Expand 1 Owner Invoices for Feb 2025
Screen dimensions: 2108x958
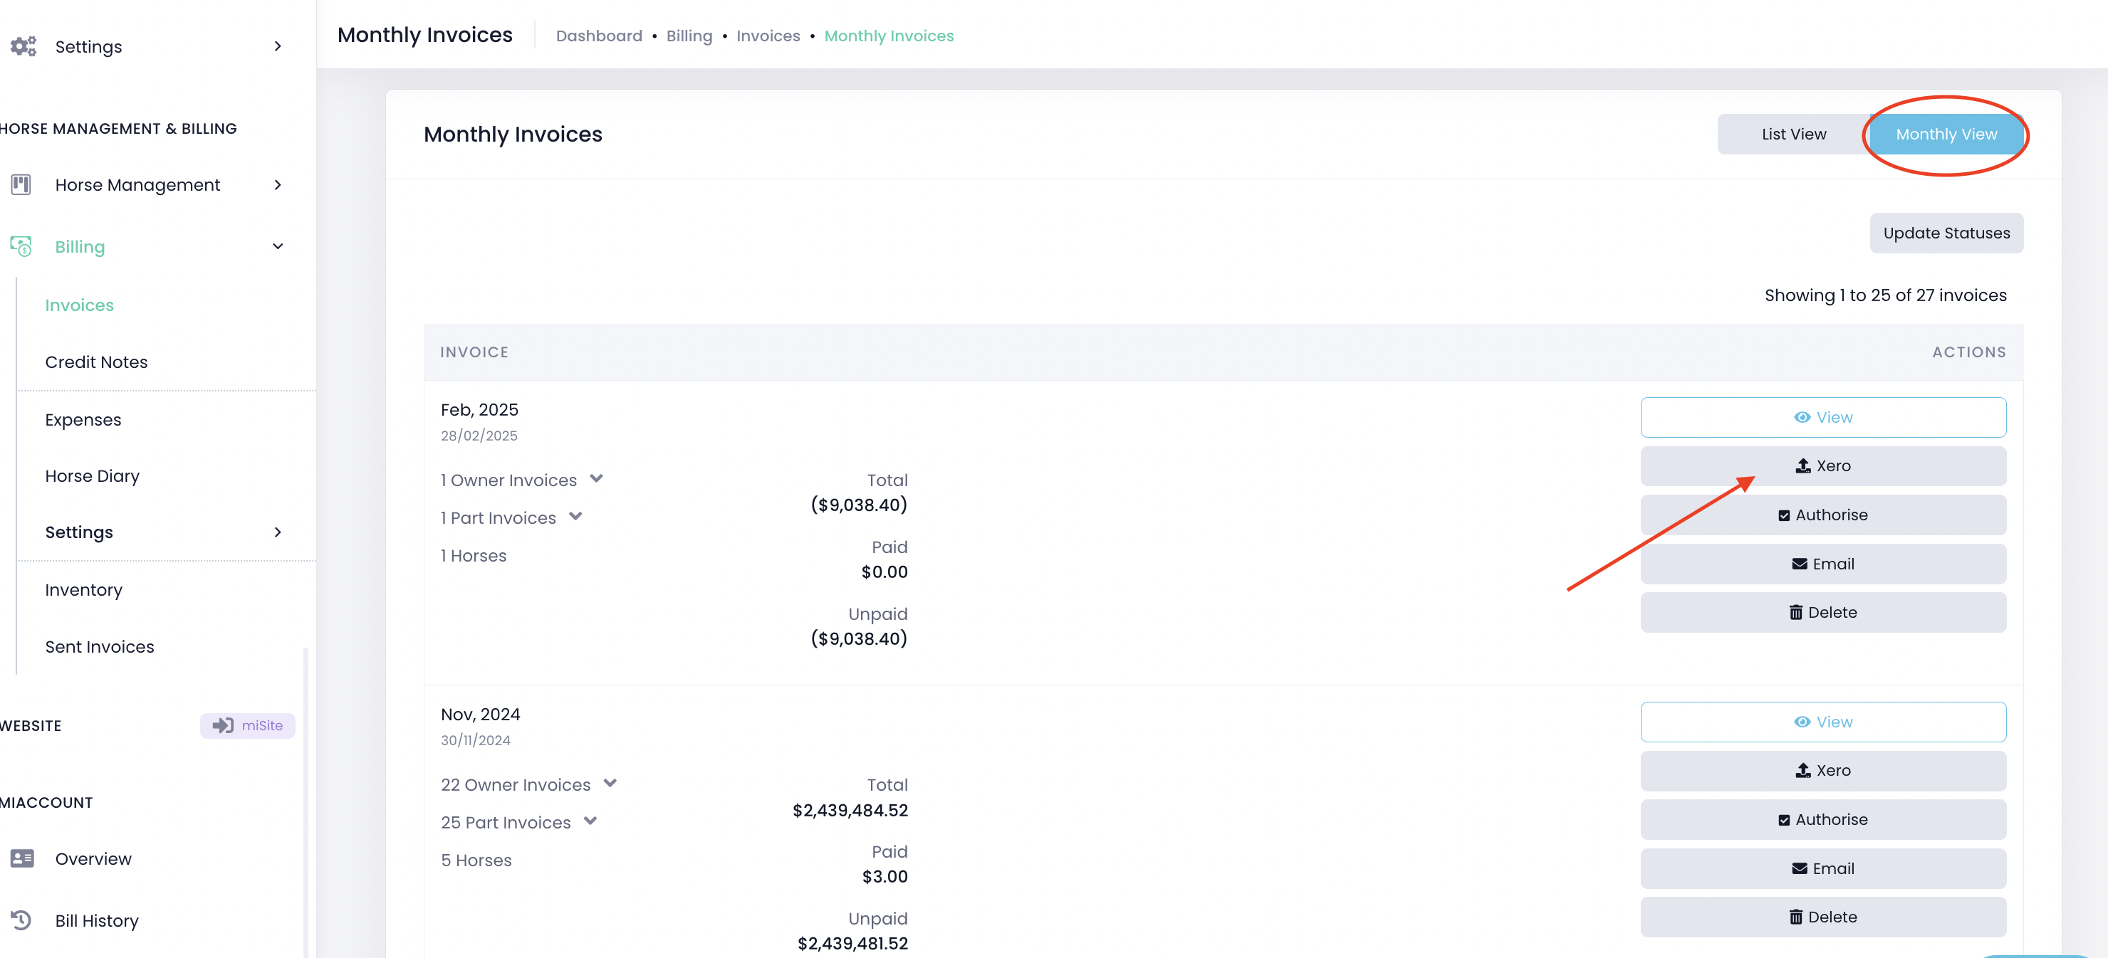[597, 478]
